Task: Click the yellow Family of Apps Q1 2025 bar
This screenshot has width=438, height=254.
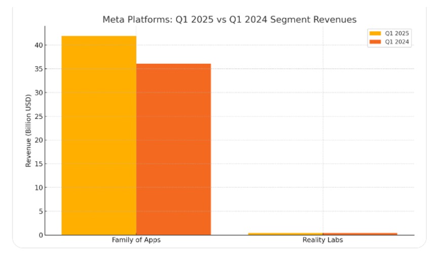Action: (x=99, y=136)
